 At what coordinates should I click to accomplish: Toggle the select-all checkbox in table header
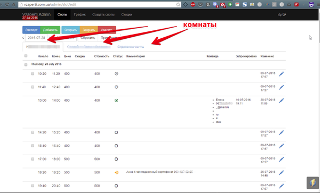[x=26, y=56]
